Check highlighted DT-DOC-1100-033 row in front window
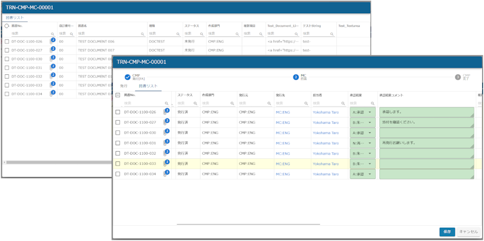The width and height of the screenshot is (484, 241). point(117,164)
